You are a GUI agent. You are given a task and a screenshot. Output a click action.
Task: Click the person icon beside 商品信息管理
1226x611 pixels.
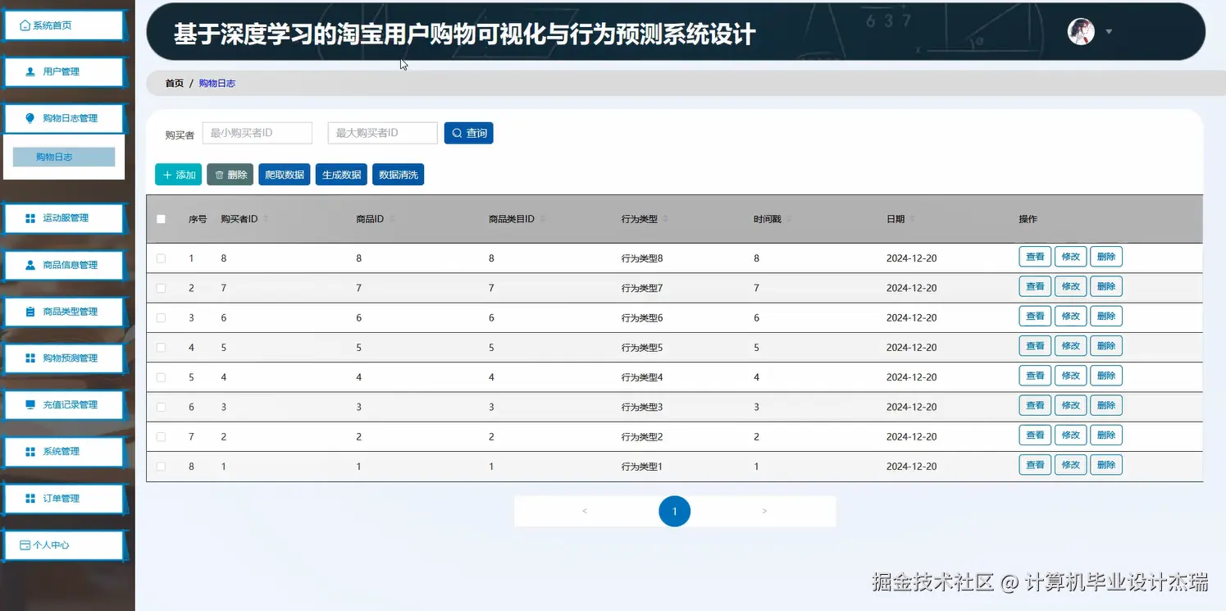click(30, 265)
